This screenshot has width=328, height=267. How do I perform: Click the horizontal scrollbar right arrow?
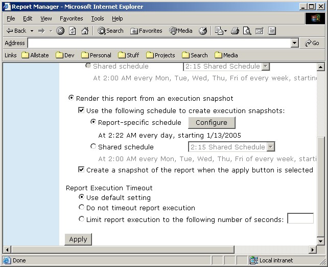(313, 250)
